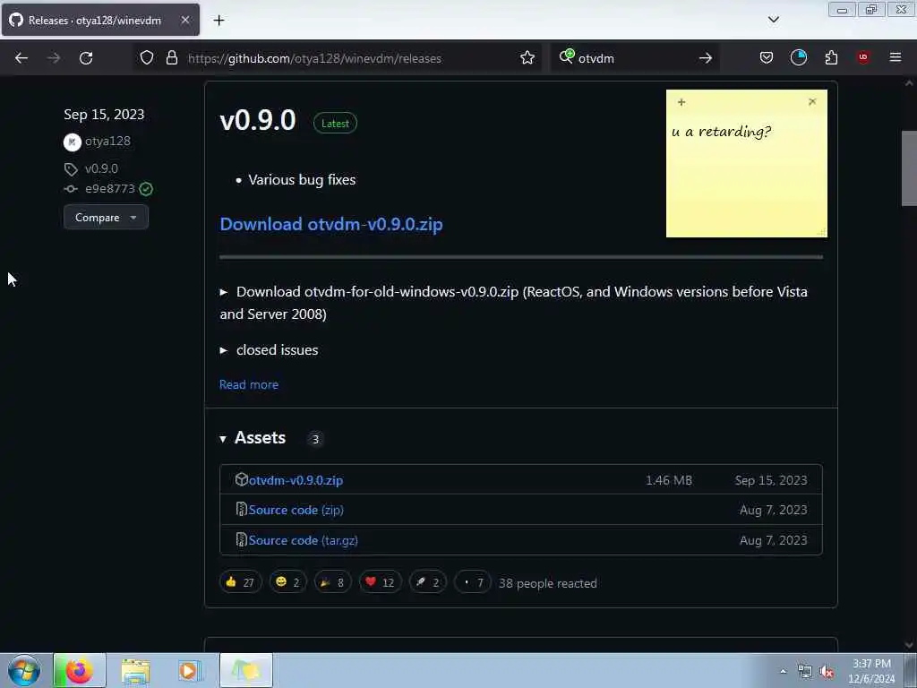Open the list all tabs chevron

773,20
